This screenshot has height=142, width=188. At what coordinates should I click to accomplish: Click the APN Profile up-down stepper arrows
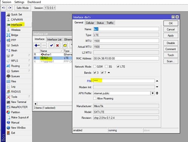(x=157, y=93)
